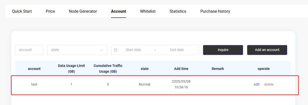The image size is (308, 105).
Task: Click the Cumulative Traffic Usage header
Action: [x=108, y=69]
